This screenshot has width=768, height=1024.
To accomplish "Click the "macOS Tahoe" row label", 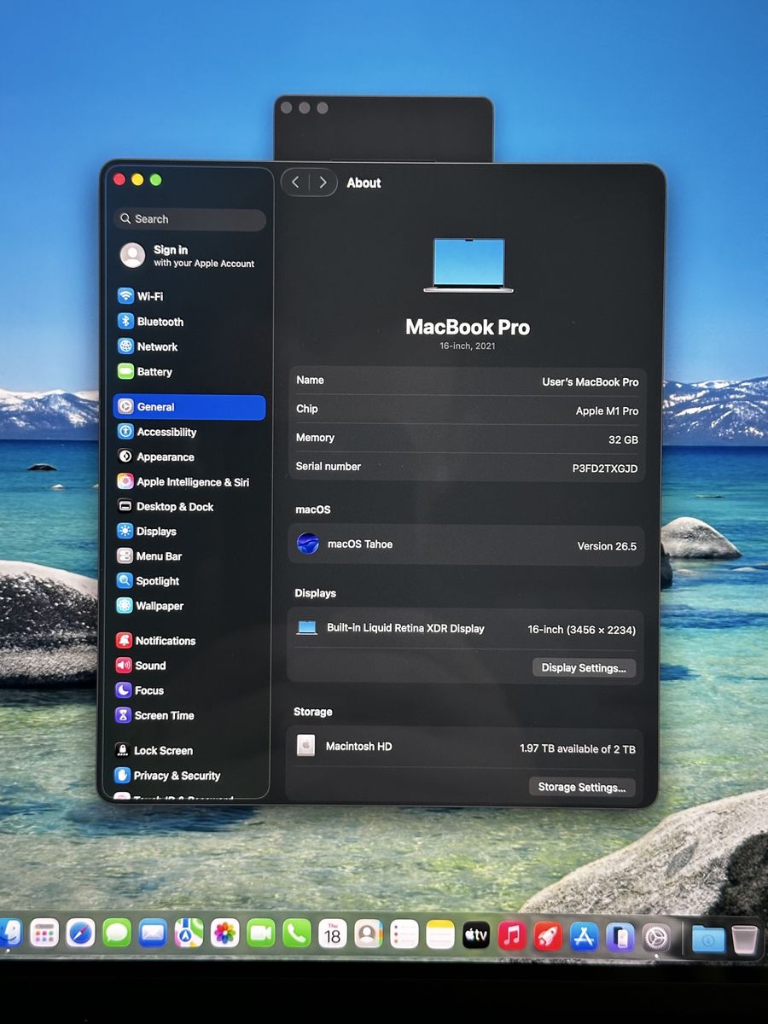I will coord(360,544).
